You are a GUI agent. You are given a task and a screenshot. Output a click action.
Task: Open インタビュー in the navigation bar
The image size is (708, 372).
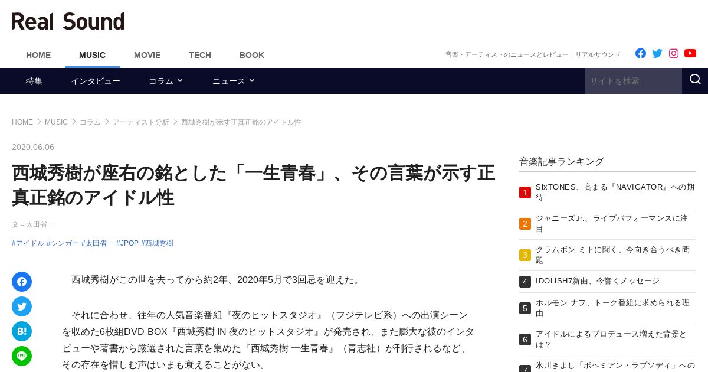tap(96, 81)
